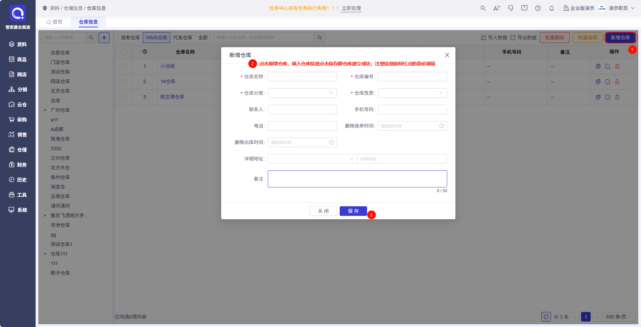Viewport: 641px width, 327px height.
Task: Click 导入数据 to import data
Action: [x=494, y=38]
